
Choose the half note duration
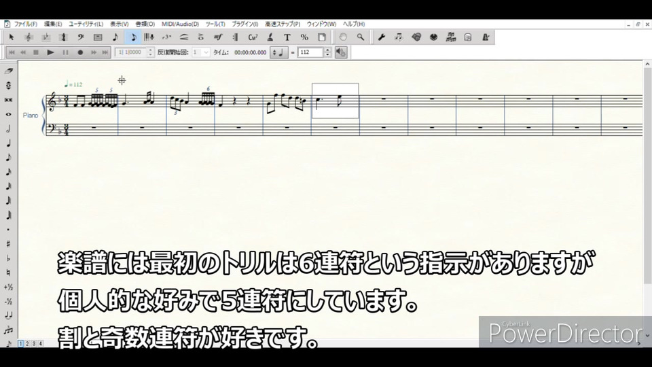click(x=8, y=129)
